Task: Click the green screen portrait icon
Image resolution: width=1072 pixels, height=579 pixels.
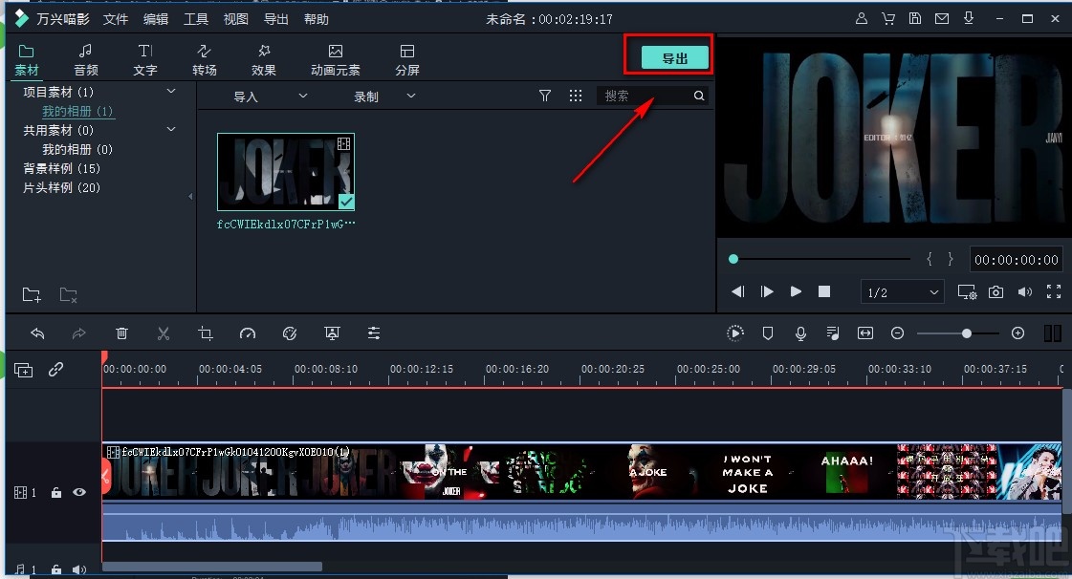Action: click(332, 333)
